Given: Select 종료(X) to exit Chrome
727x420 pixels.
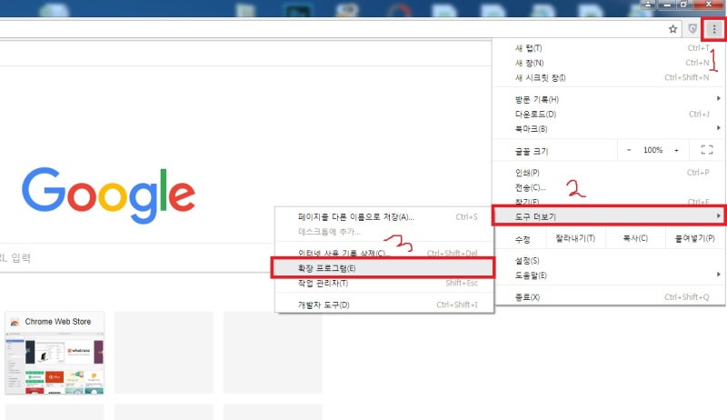Looking at the screenshot, I should (x=609, y=297).
